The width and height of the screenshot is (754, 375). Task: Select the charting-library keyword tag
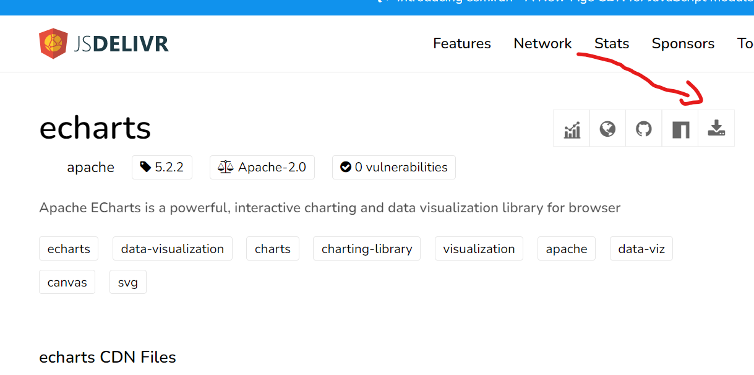(x=367, y=249)
